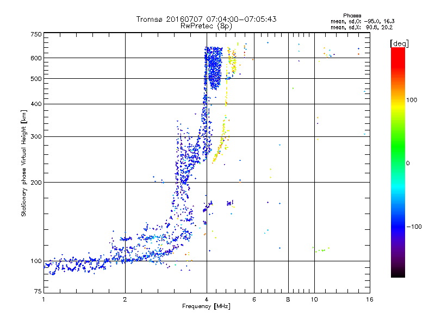Click the x-axis tick label '1'
The image size is (435, 326).
click(43, 299)
